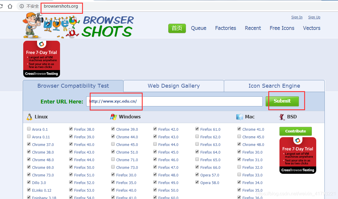This screenshot has width=338, height=199.
Task: Click the Windows Chrome 73.0 label
Action: click(127, 167)
